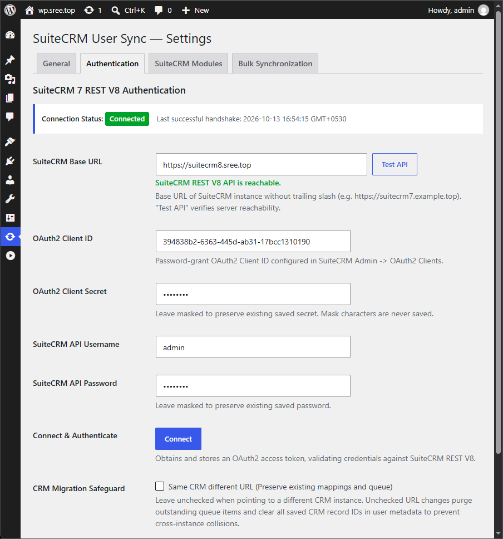Screen dimensions: 503x539
Task: Click the blue Connect button
Action: click(x=178, y=439)
